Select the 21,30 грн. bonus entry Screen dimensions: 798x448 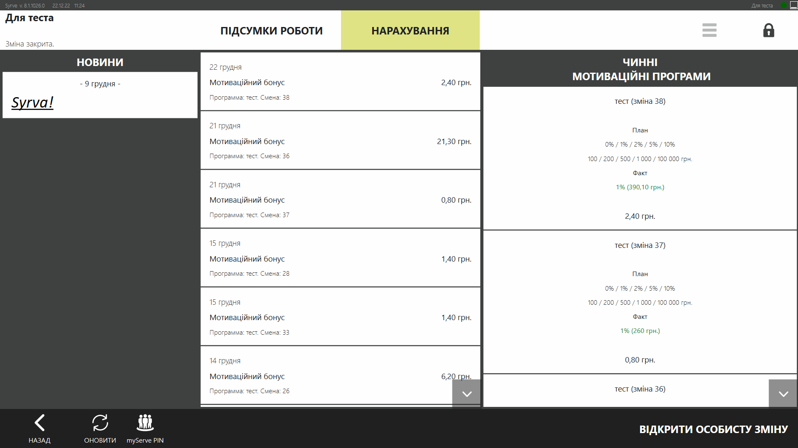pyautogui.click(x=340, y=141)
